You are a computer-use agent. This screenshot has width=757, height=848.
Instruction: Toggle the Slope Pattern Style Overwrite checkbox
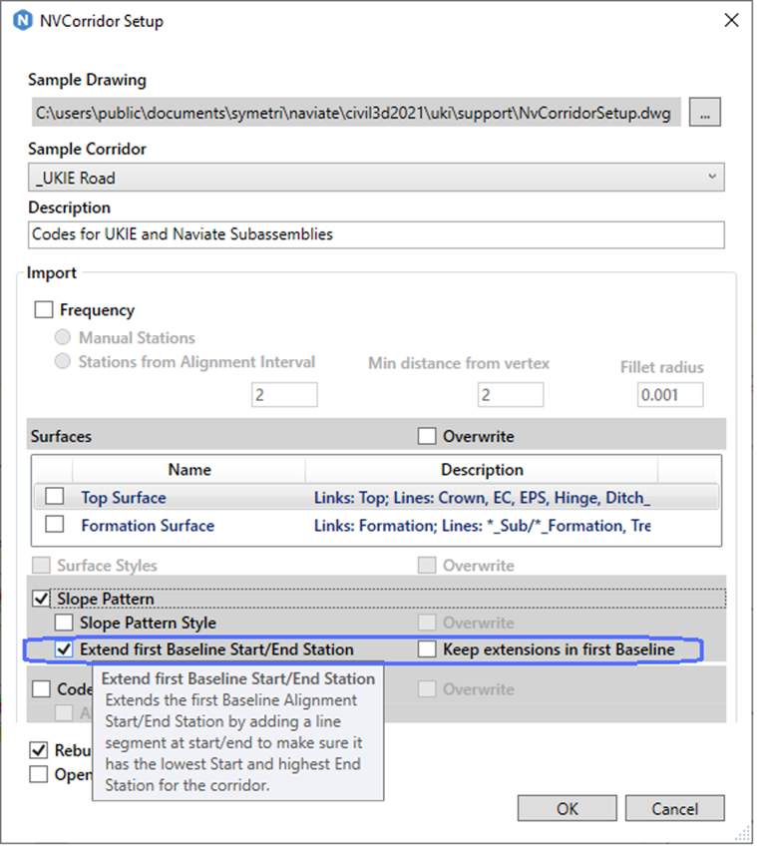click(427, 623)
